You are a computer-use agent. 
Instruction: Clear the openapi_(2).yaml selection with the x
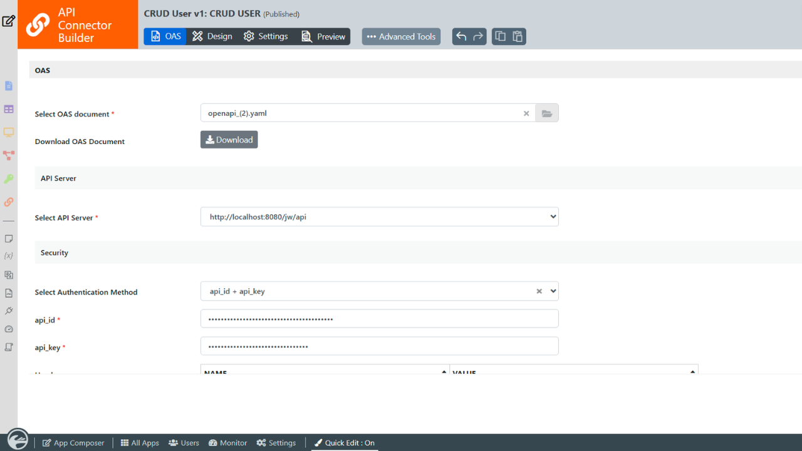[x=526, y=113]
